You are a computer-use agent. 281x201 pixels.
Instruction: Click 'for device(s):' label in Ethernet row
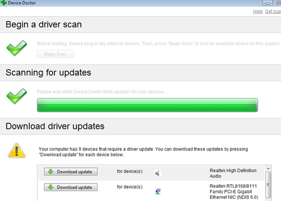pyautogui.click(x=130, y=187)
